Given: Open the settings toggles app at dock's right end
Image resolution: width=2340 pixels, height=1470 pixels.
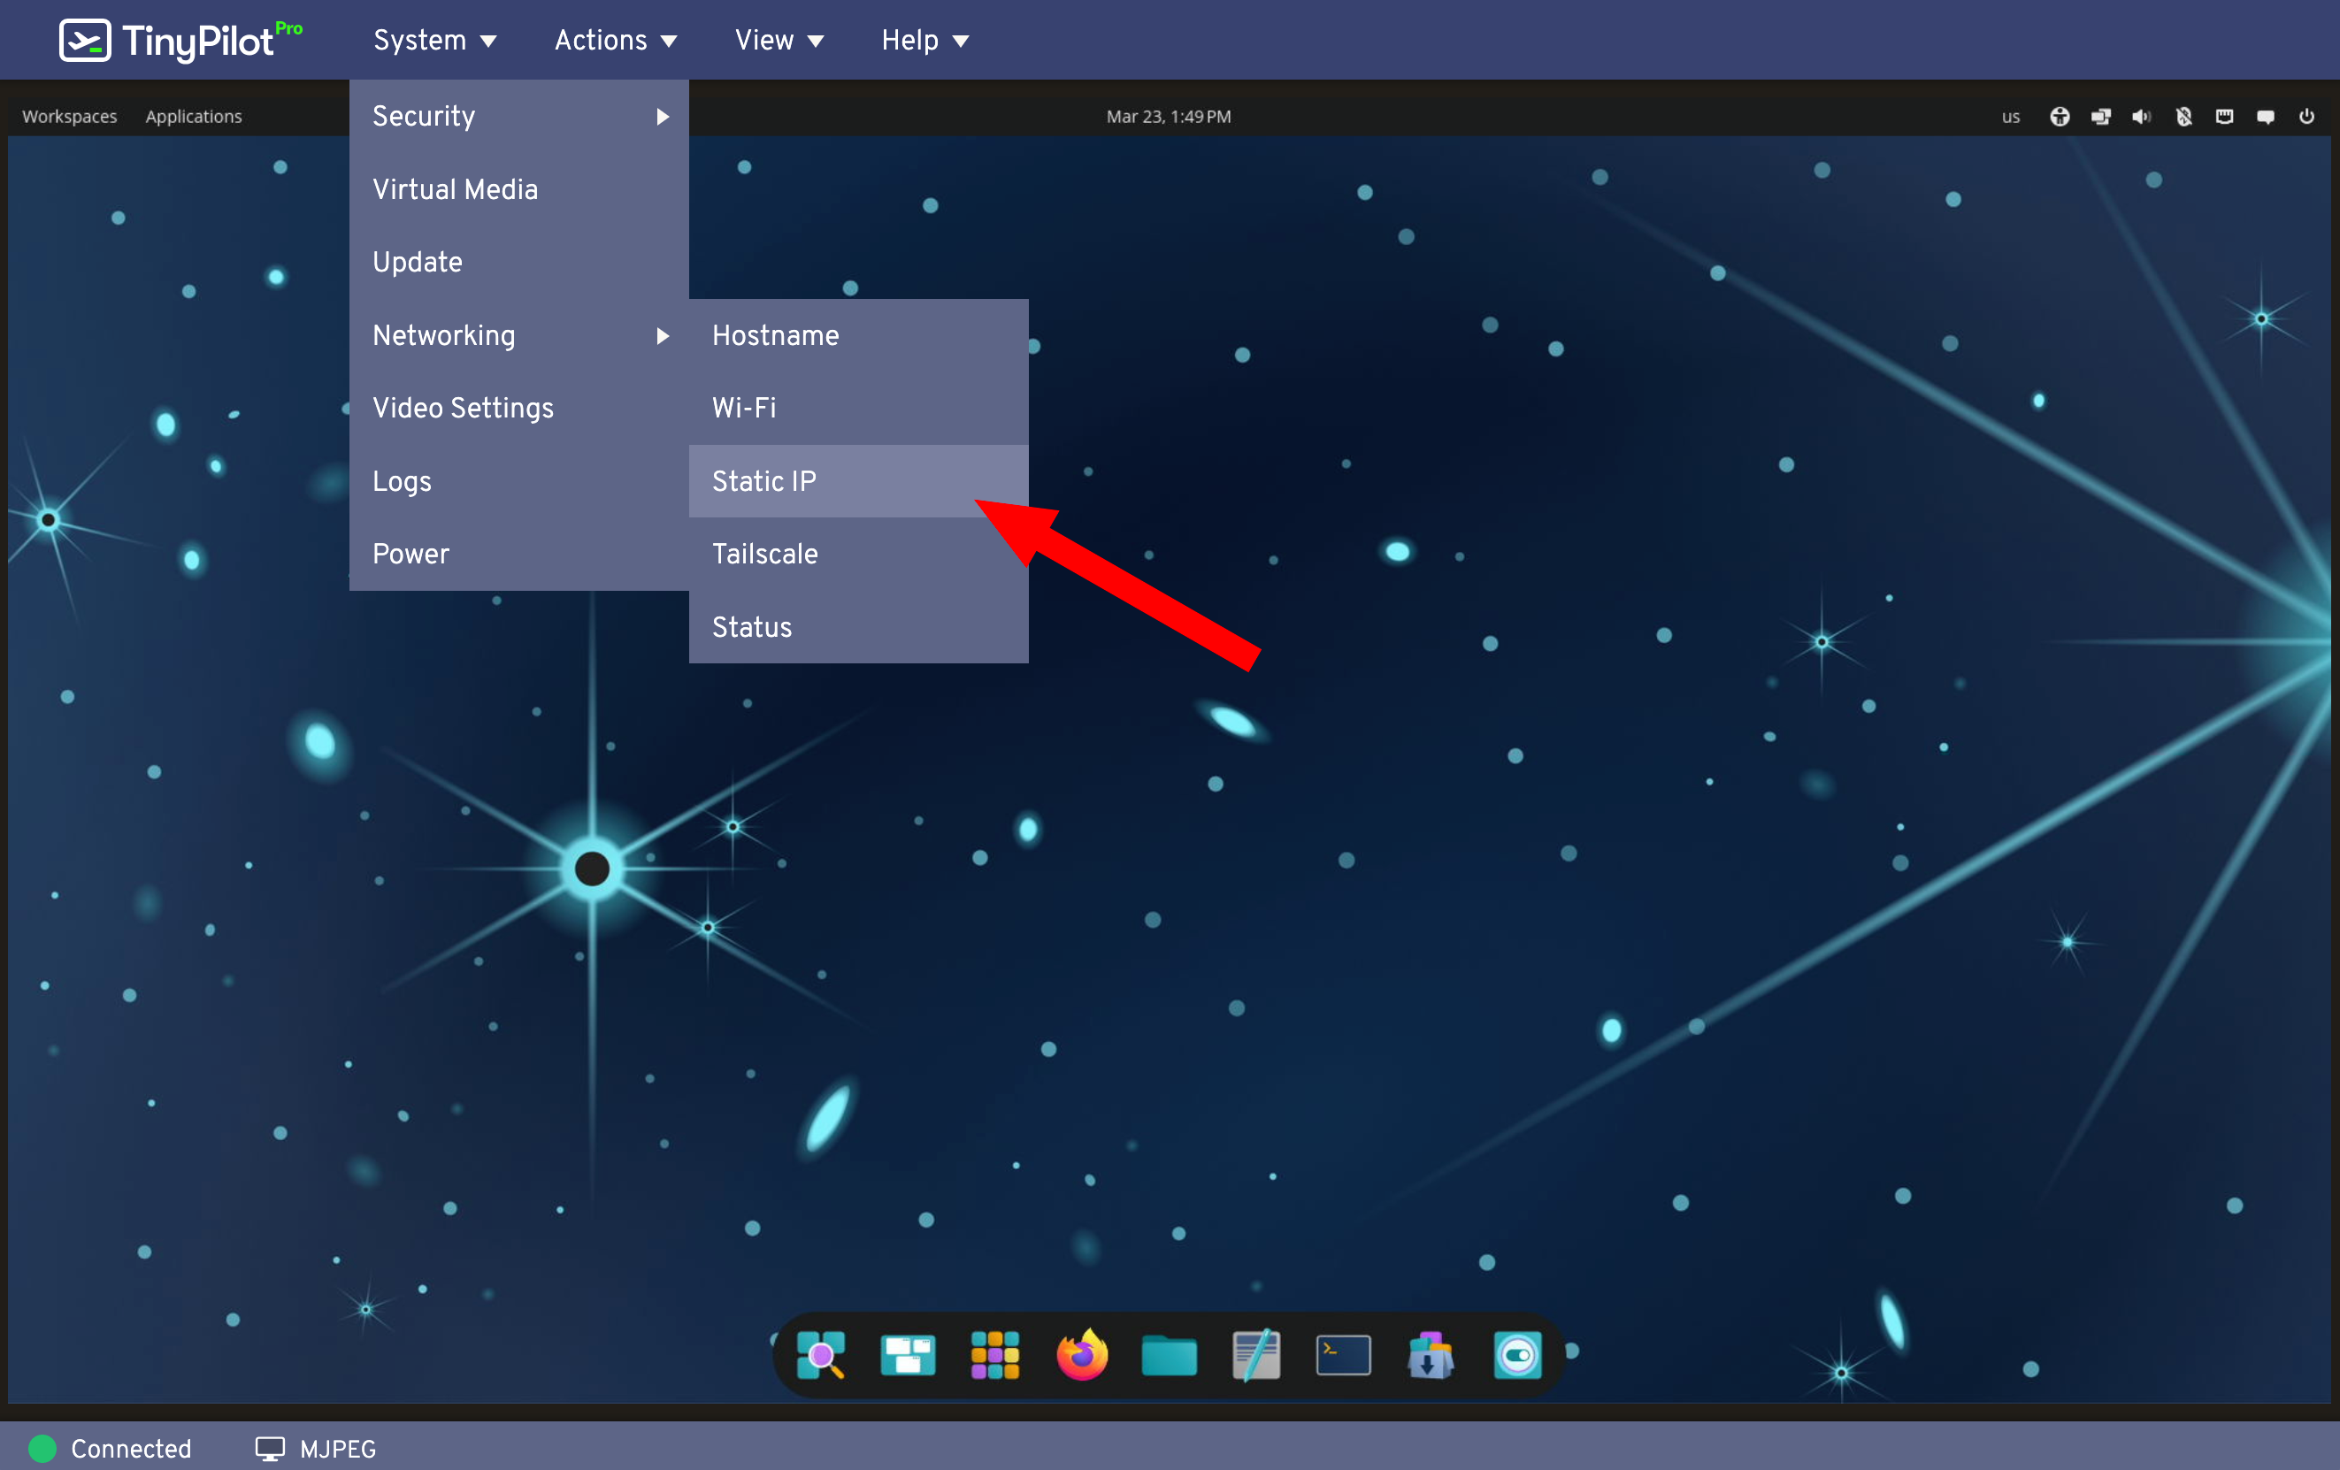Looking at the screenshot, I should [1518, 1355].
